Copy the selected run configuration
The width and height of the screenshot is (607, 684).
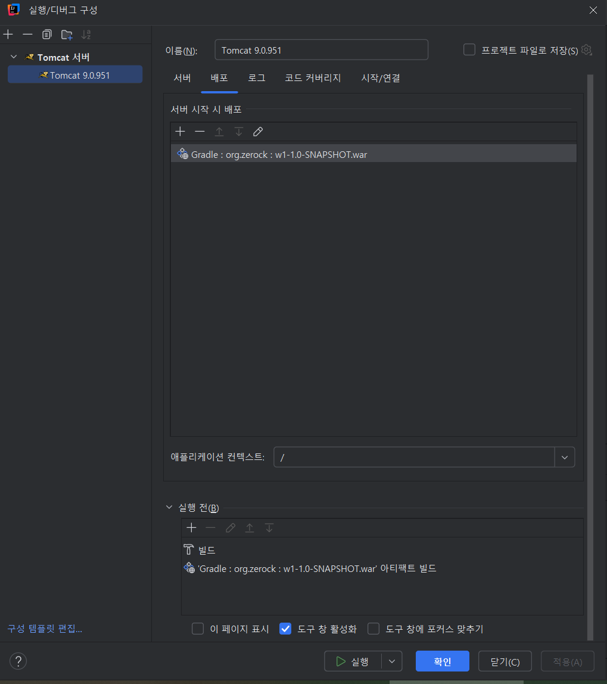pyautogui.click(x=46, y=35)
